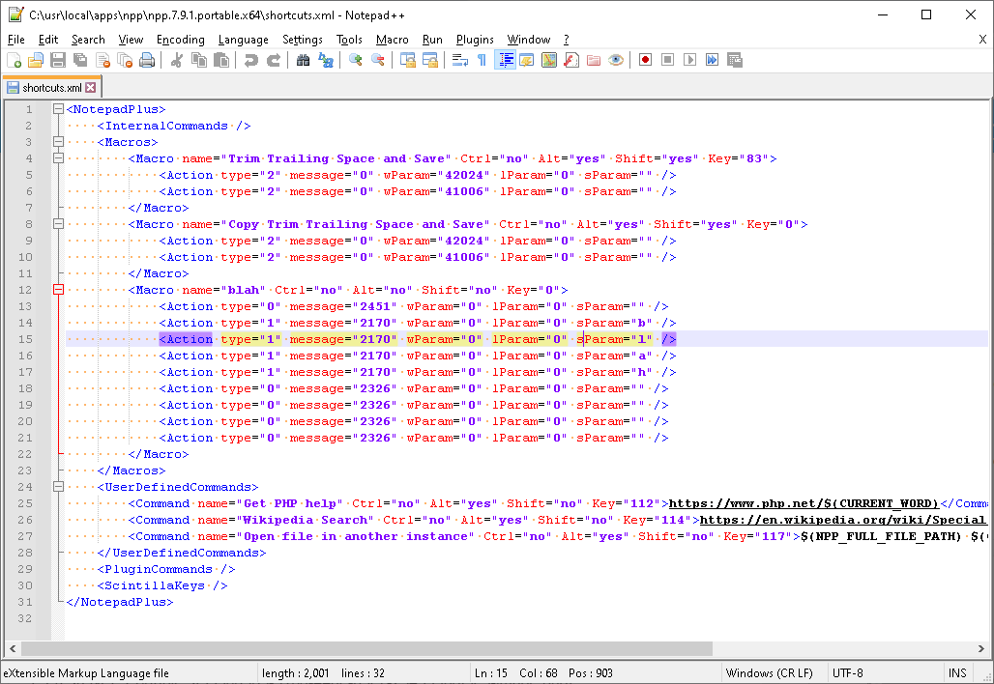
Task: Collapse the blah Macro fold on line 12
Action: [x=58, y=290]
